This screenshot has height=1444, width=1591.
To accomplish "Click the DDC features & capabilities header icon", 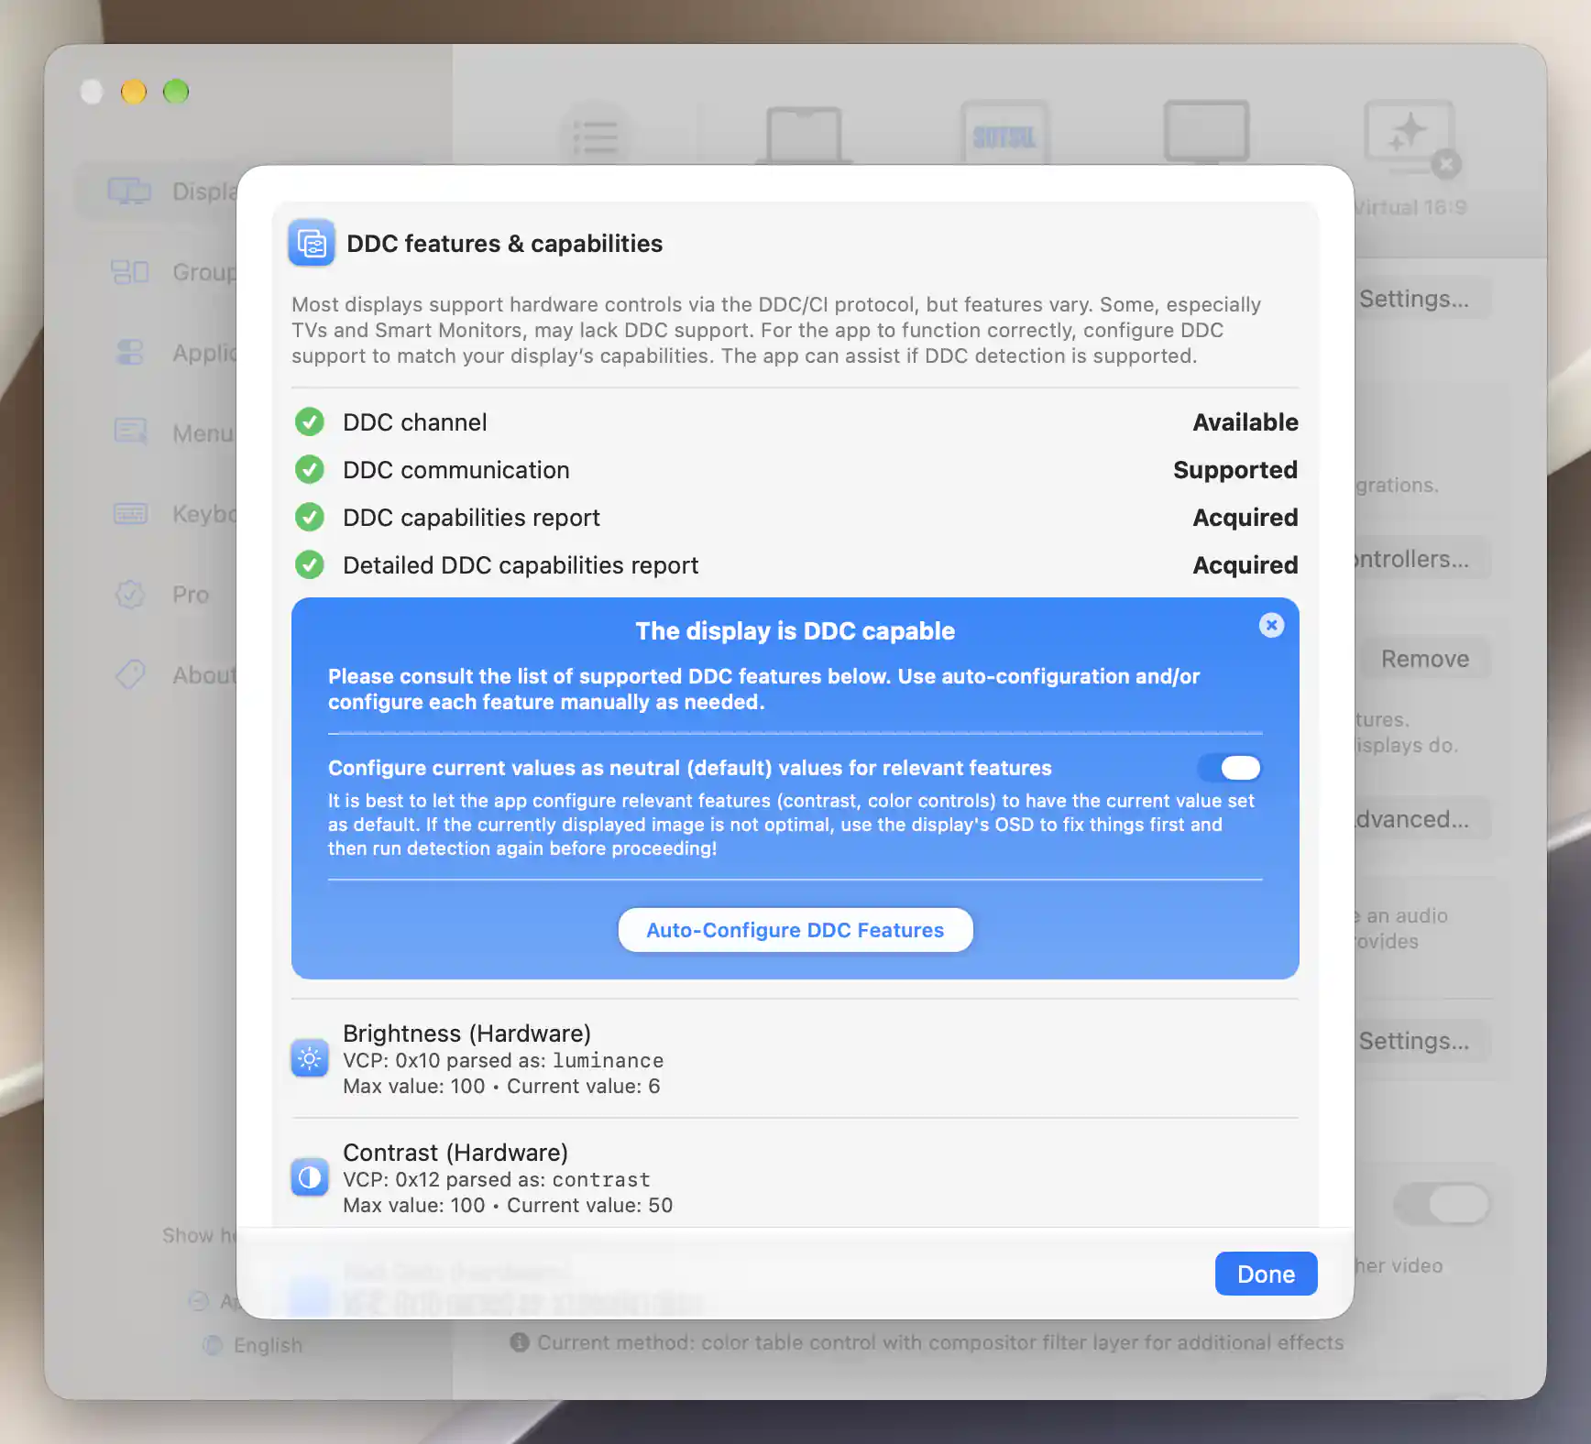I will (x=312, y=243).
